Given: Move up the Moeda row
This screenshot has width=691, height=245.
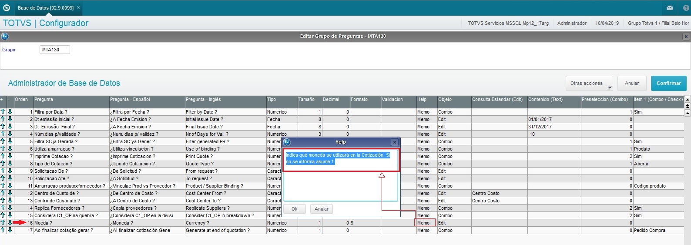Looking at the screenshot, I should pyautogui.click(x=3, y=223).
